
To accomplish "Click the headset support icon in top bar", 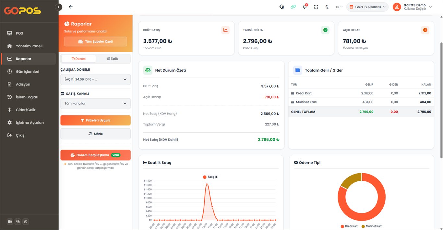I will coord(281,7).
